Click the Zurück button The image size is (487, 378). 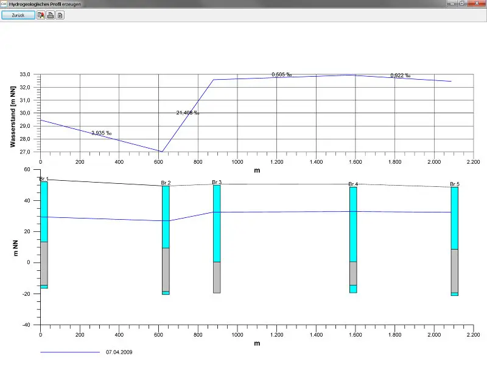coord(18,15)
